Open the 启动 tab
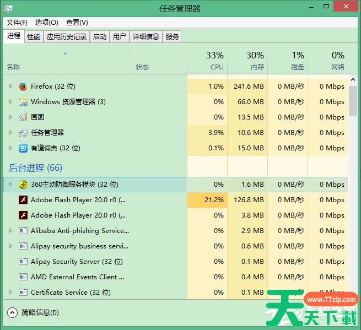The height and width of the screenshot is (330, 361). pos(100,37)
